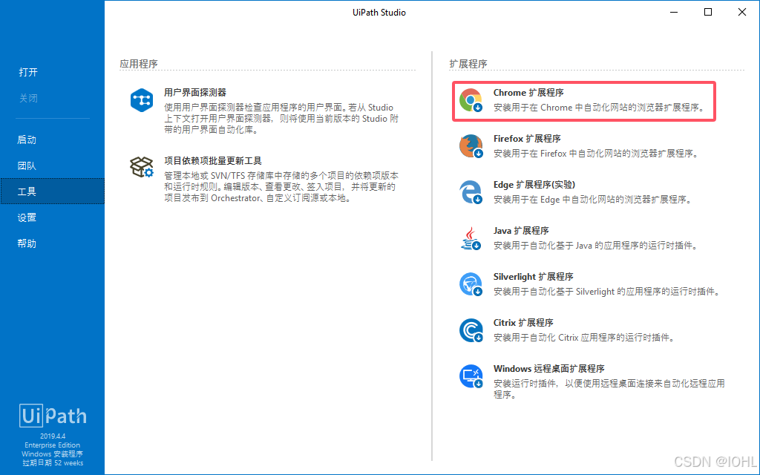Click the Edge extension description text

coord(593,200)
